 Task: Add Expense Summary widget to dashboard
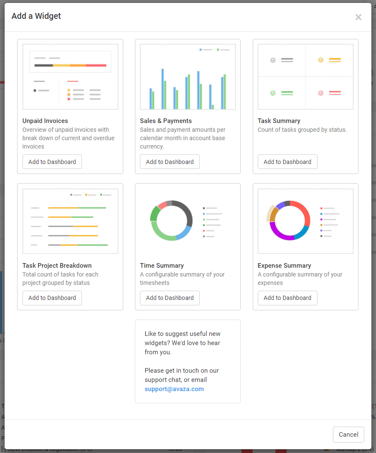[287, 298]
